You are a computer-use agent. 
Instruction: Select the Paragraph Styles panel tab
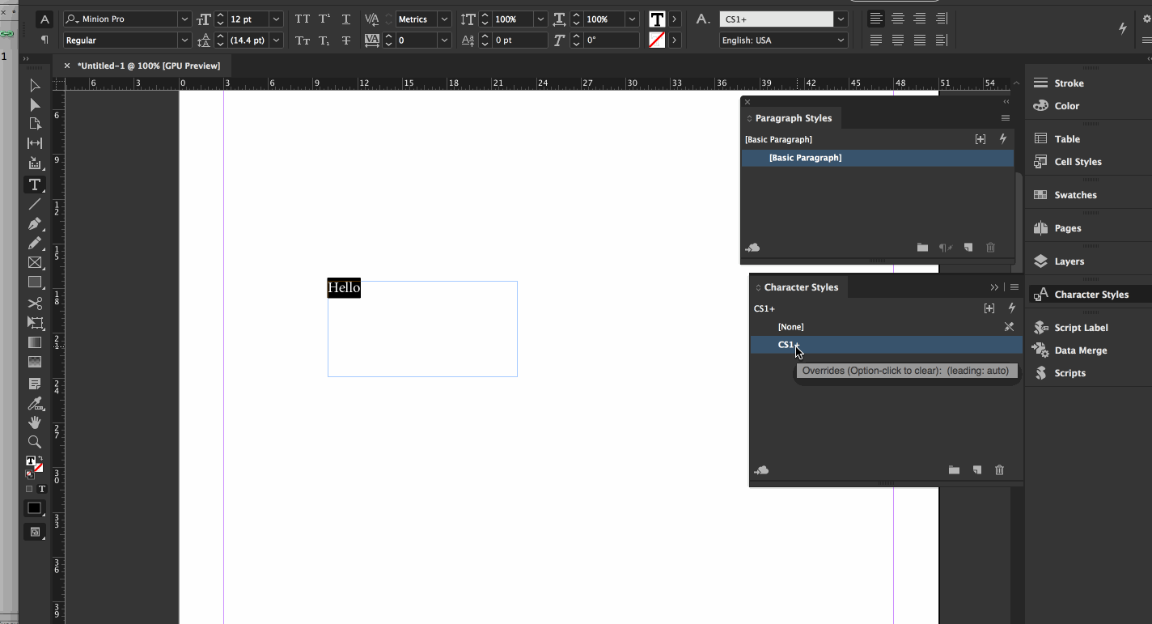[792, 118]
